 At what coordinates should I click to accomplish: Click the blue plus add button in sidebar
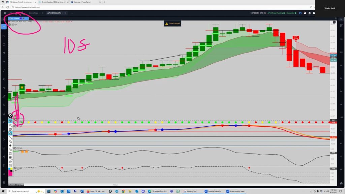[4, 27]
